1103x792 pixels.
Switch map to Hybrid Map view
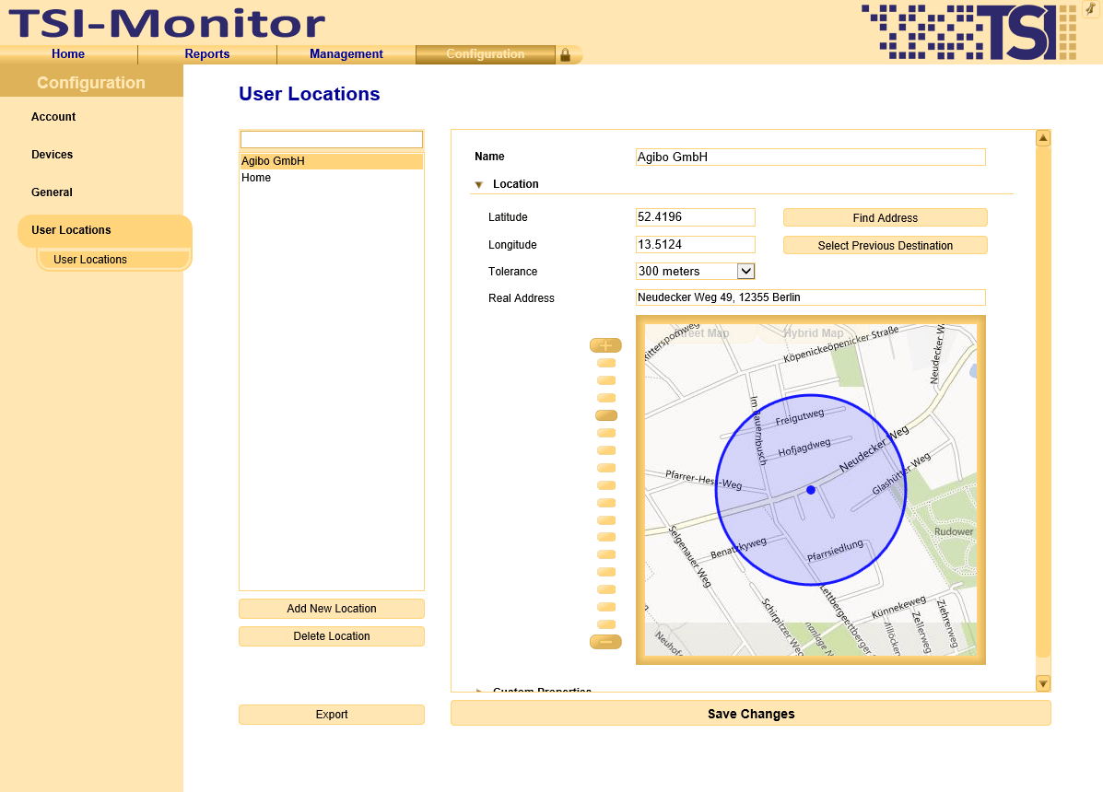click(813, 333)
